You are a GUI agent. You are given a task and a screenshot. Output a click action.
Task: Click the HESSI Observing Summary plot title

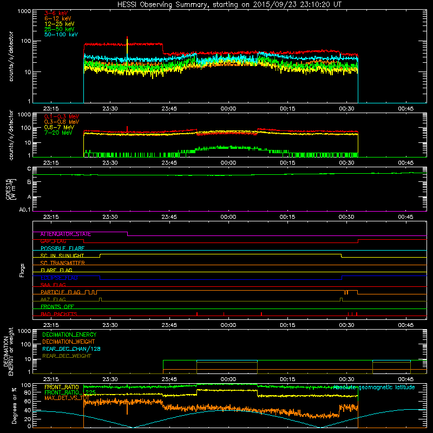point(229,5)
